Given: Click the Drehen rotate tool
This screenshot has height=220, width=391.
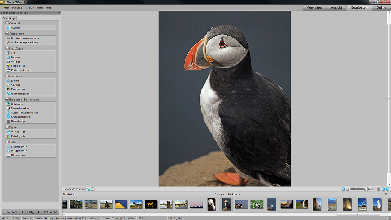Looking at the screenshot, I should click(15, 80).
